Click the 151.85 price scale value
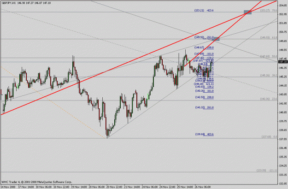Viewport: 288px width, 189px height. [x=283, y=23]
